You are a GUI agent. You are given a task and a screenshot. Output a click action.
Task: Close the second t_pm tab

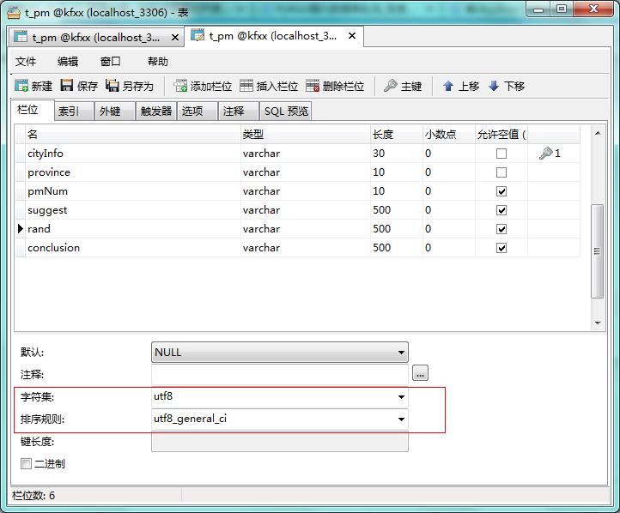[x=352, y=35]
